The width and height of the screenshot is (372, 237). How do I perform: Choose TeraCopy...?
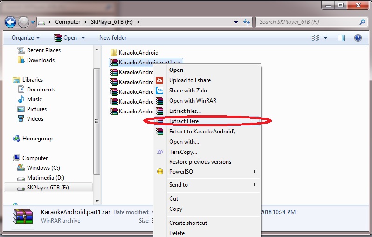[207, 152]
